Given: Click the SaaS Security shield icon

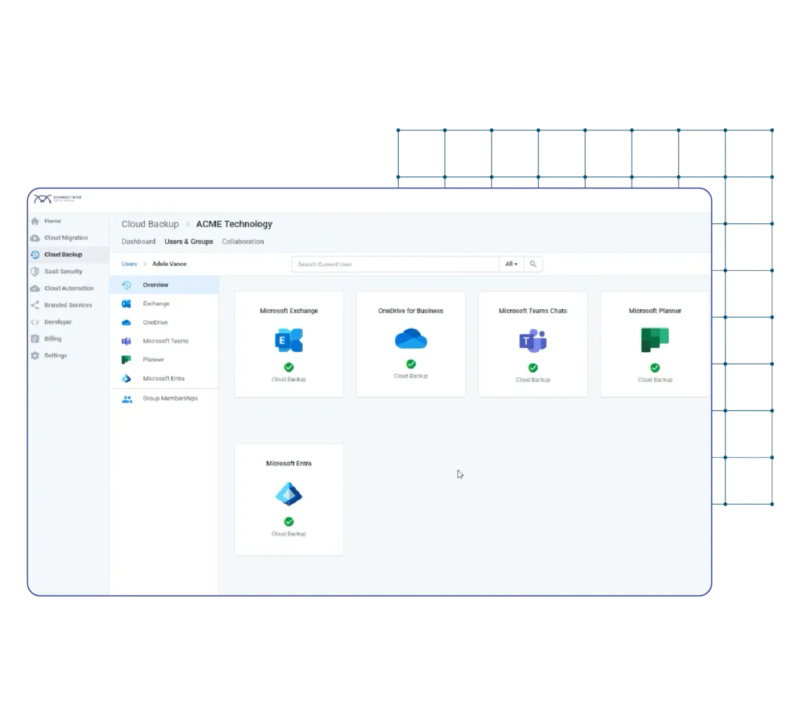Looking at the screenshot, I should [35, 272].
